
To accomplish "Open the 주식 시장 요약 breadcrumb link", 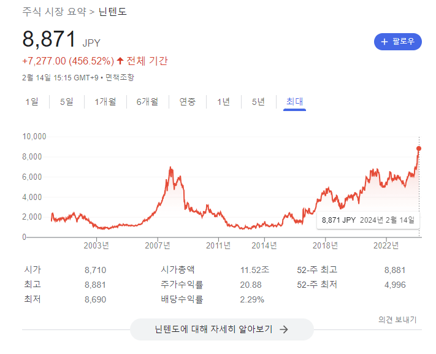I will pos(54,12).
